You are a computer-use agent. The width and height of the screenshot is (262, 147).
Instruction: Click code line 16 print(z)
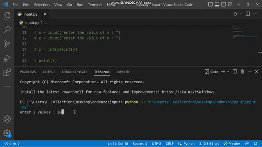tap(45, 60)
